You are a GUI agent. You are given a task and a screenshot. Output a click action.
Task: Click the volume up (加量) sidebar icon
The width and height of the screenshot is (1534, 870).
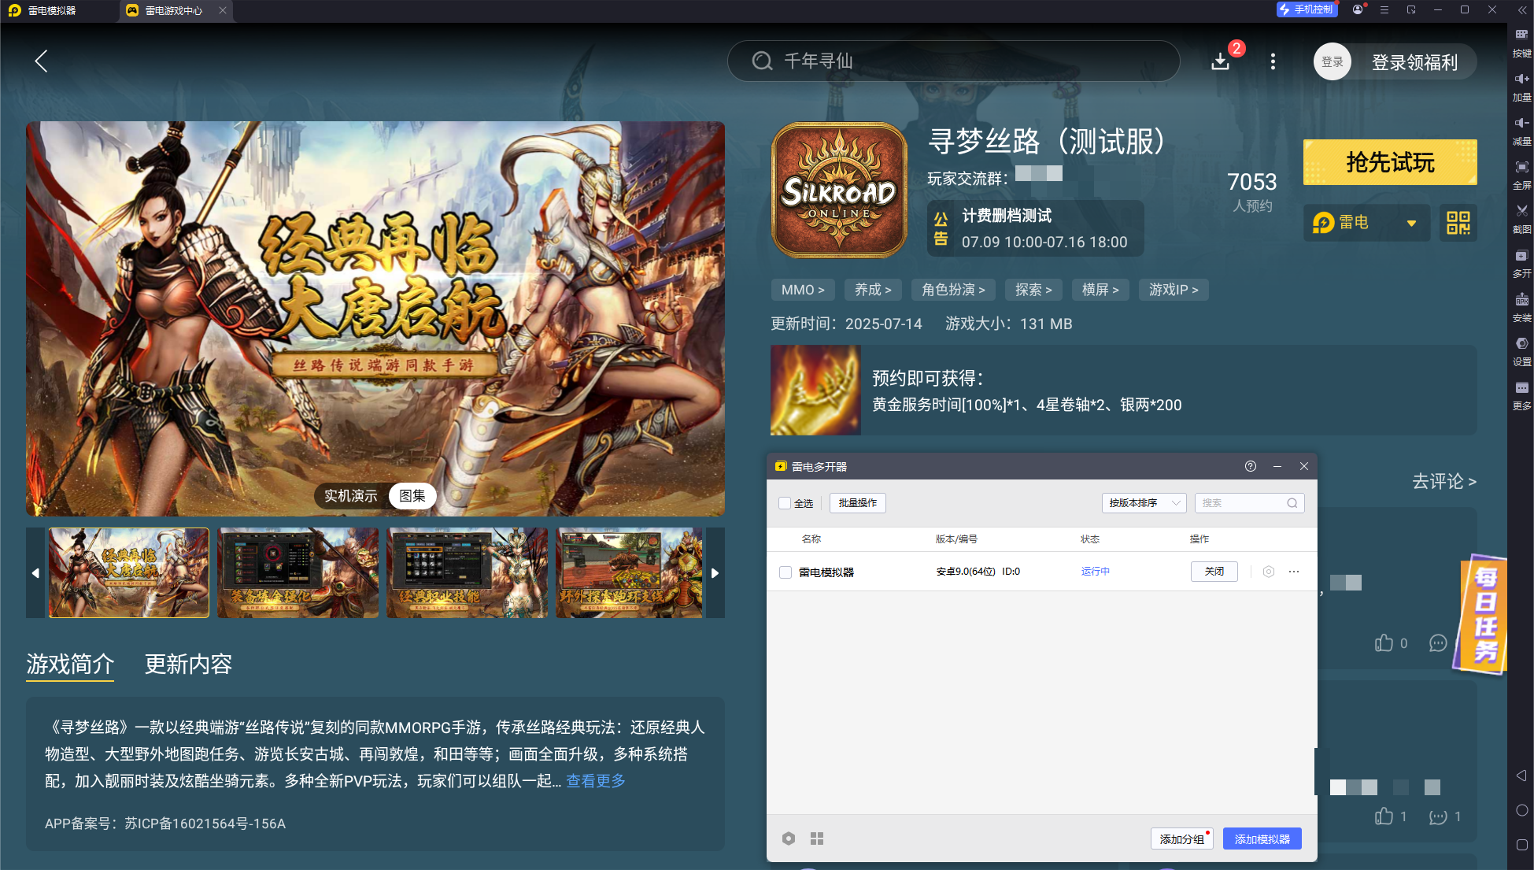[x=1521, y=79]
